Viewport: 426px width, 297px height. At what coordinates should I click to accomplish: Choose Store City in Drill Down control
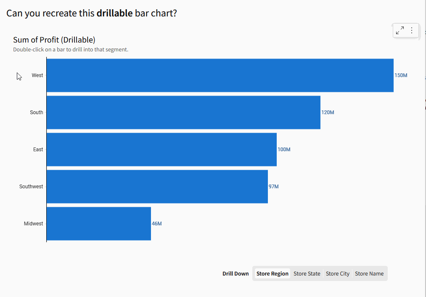[338, 273]
